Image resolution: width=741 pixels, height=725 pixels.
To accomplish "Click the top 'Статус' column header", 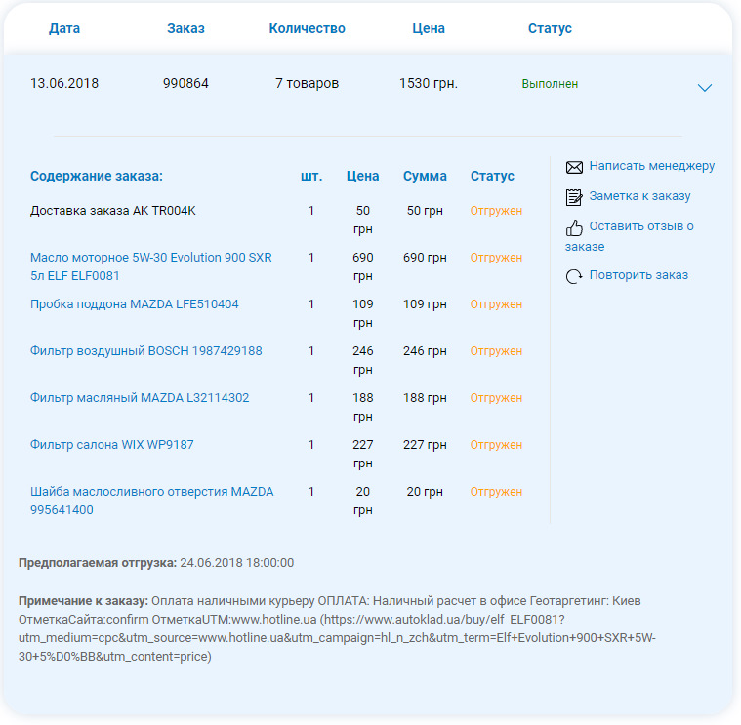I will 550,28.
